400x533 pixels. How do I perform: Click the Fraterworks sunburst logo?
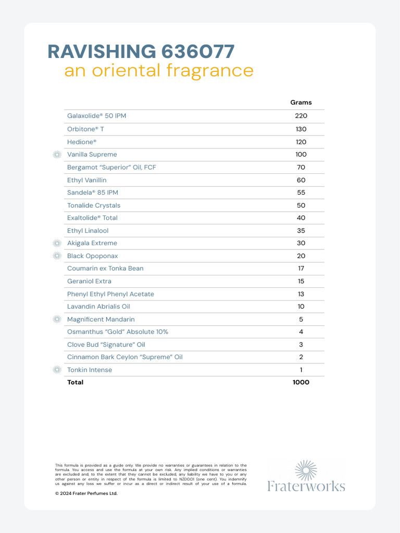[x=306, y=470]
